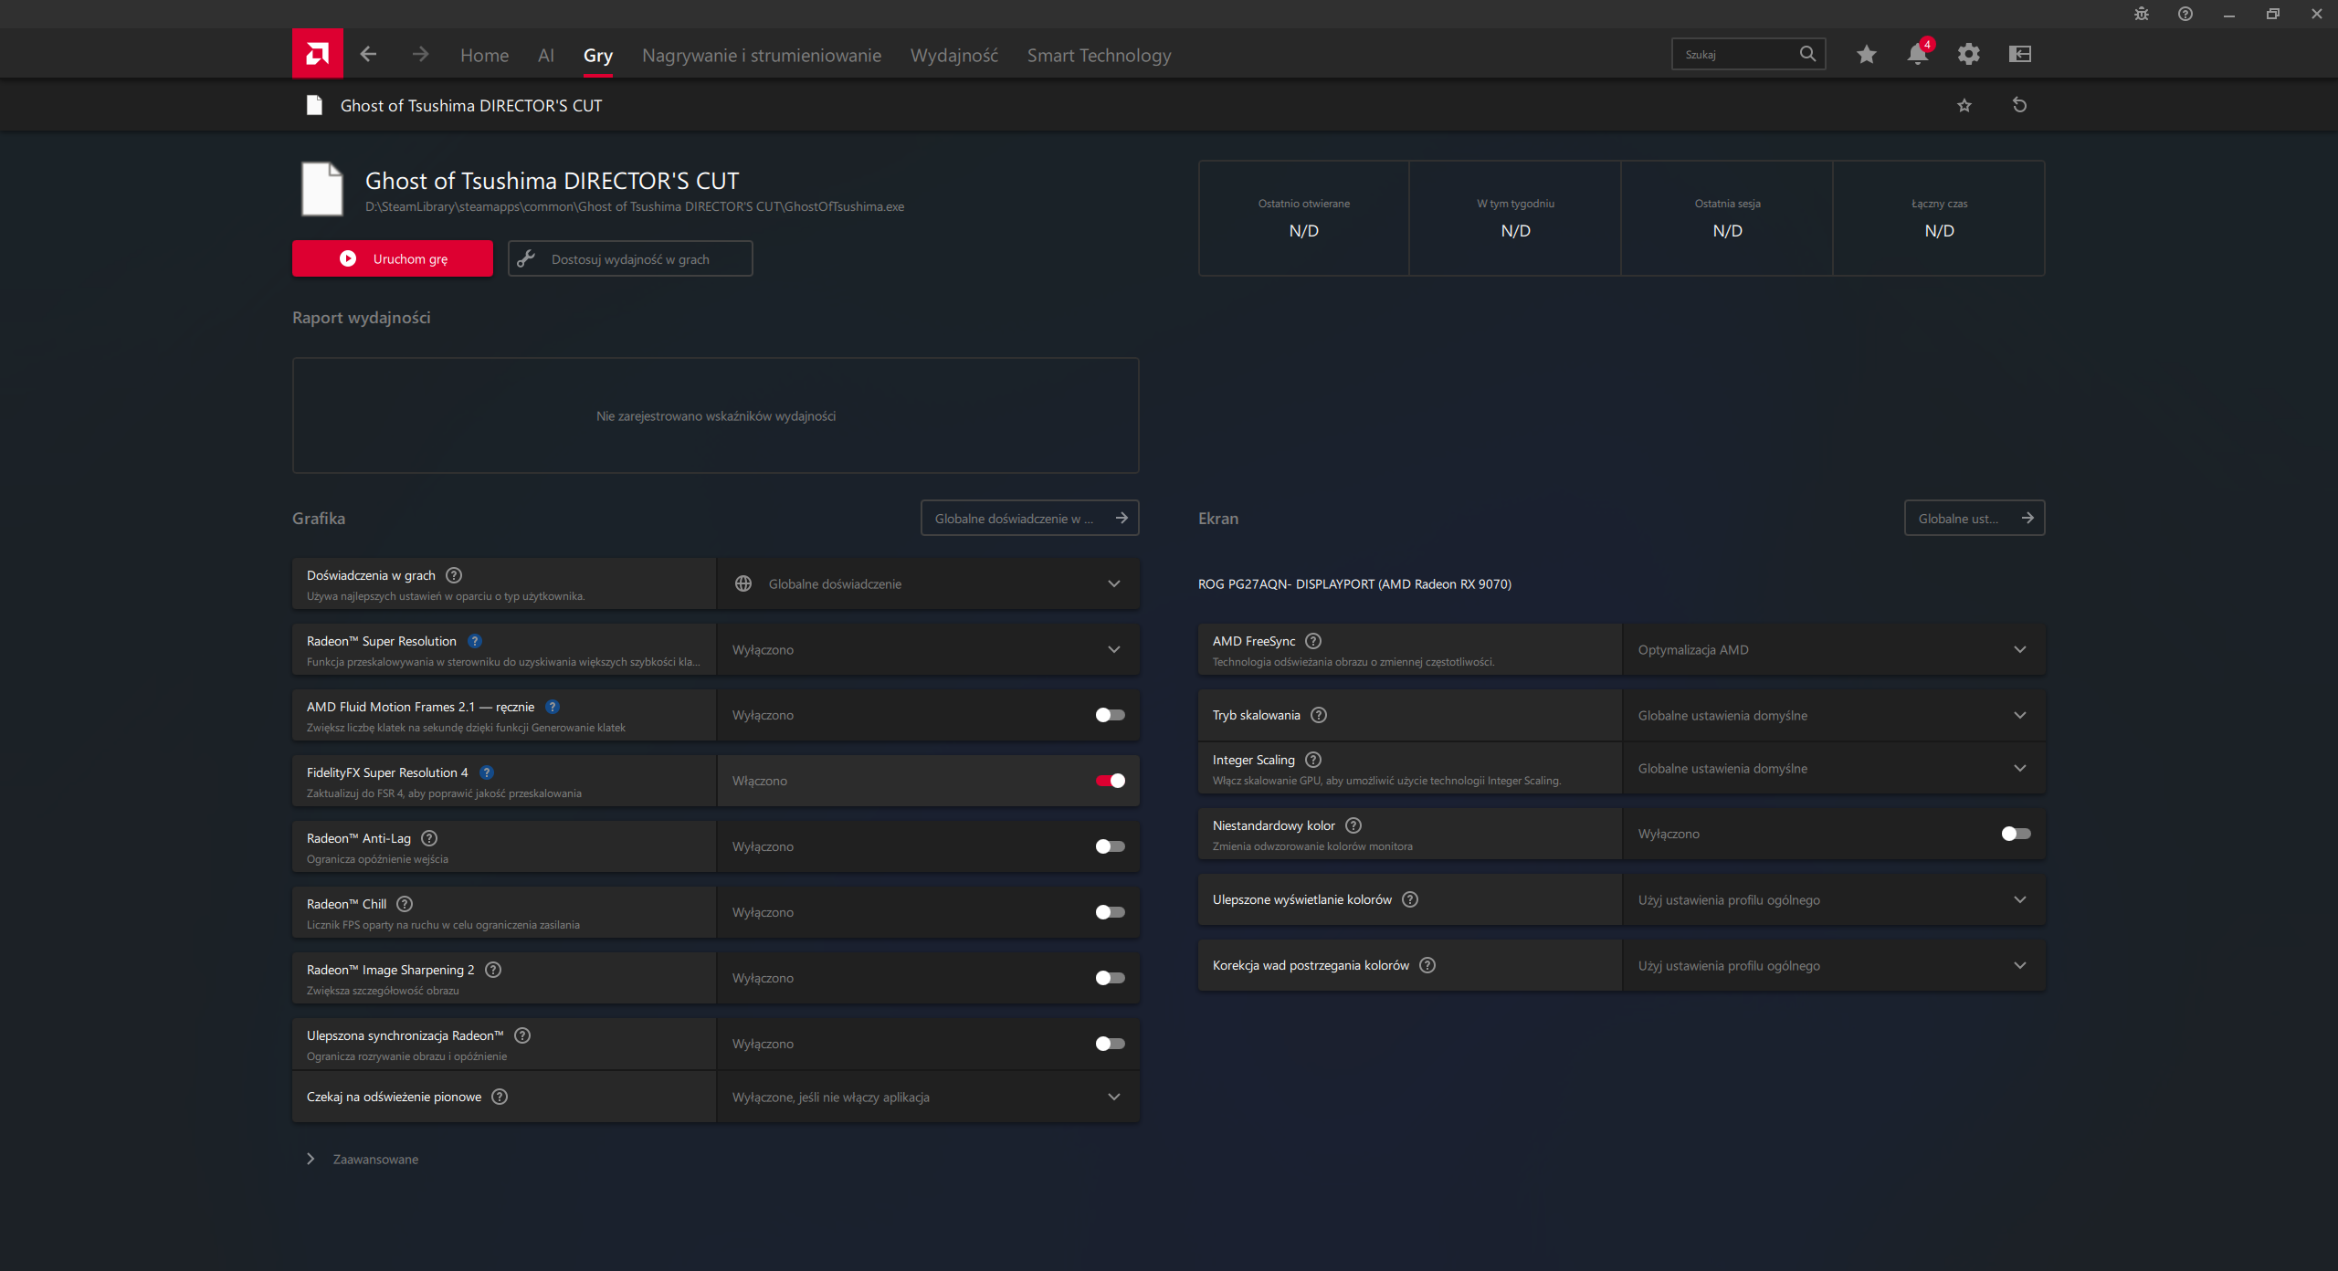Image resolution: width=2338 pixels, height=1271 pixels.
Task: Go back with the left arrow
Action: pyautogui.click(x=368, y=55)
